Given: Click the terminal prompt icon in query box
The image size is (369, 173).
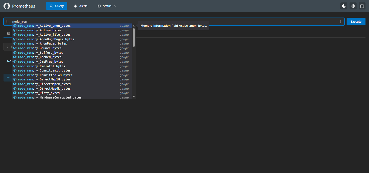Looking at the screenshot, I should pos(8,22).
